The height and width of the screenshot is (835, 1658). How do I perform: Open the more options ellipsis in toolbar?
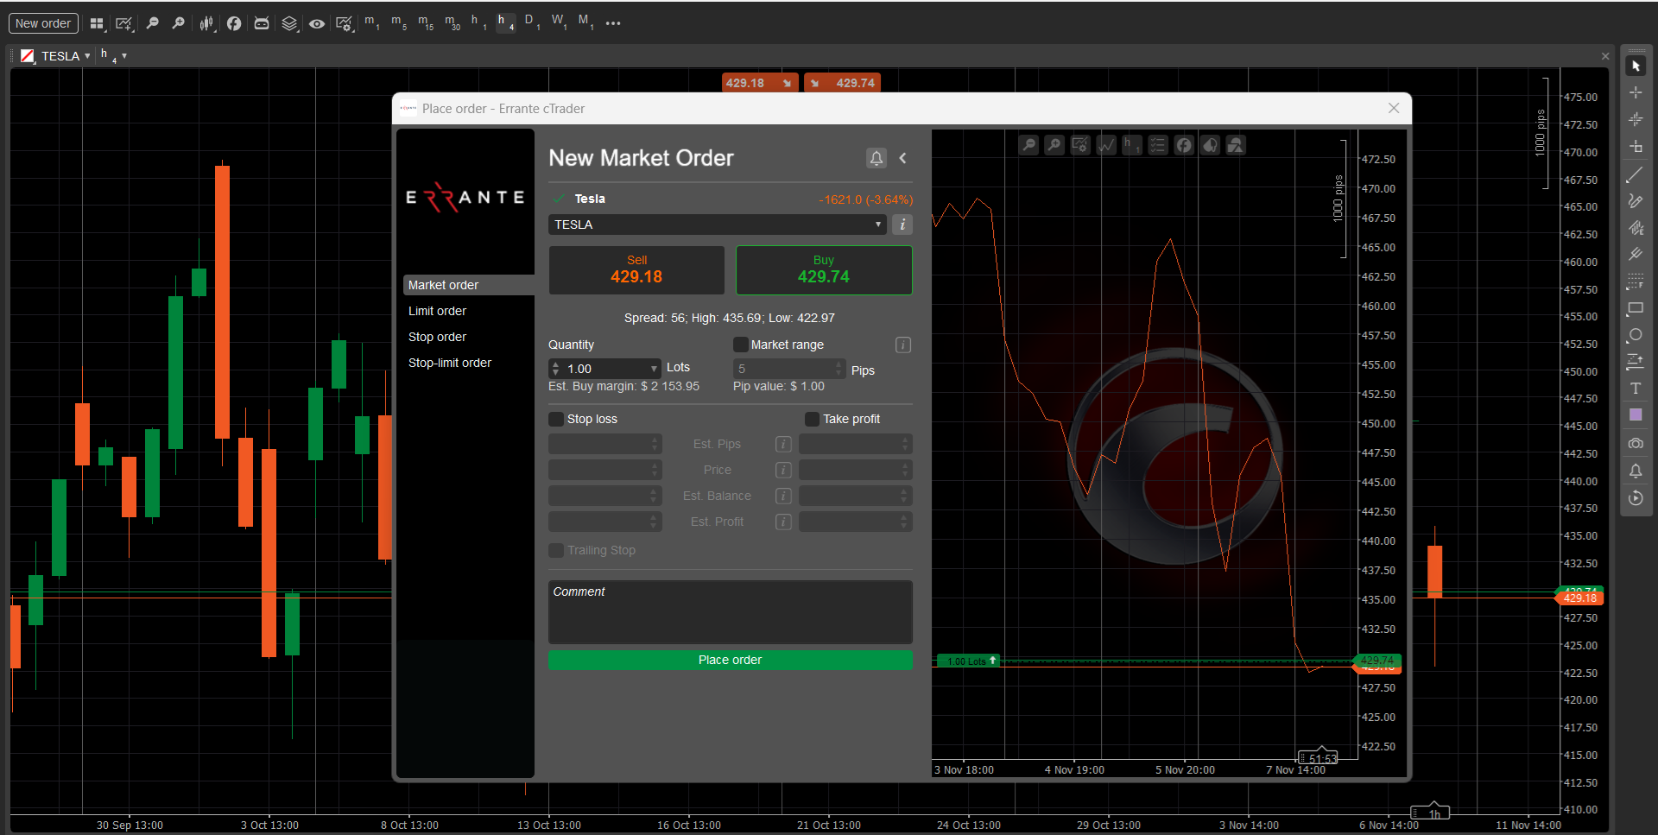[613, 23]
